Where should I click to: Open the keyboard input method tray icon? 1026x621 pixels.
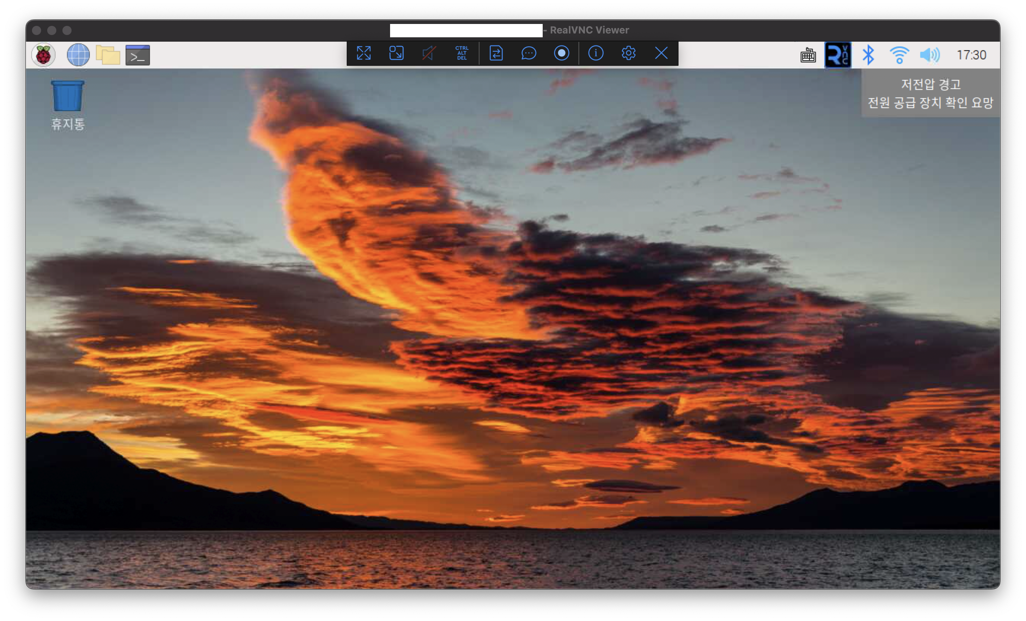pos(808,55)
